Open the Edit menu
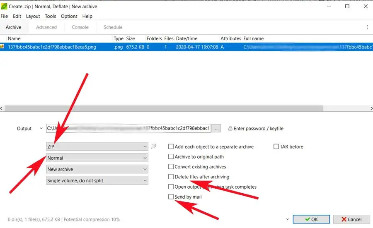This screenshot has height=228, width=373. [17, 16]
